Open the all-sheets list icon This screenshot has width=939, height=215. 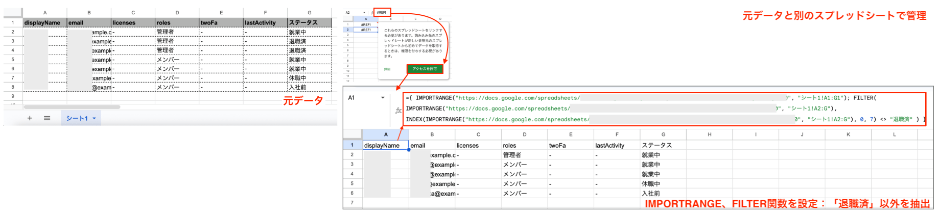47,118
